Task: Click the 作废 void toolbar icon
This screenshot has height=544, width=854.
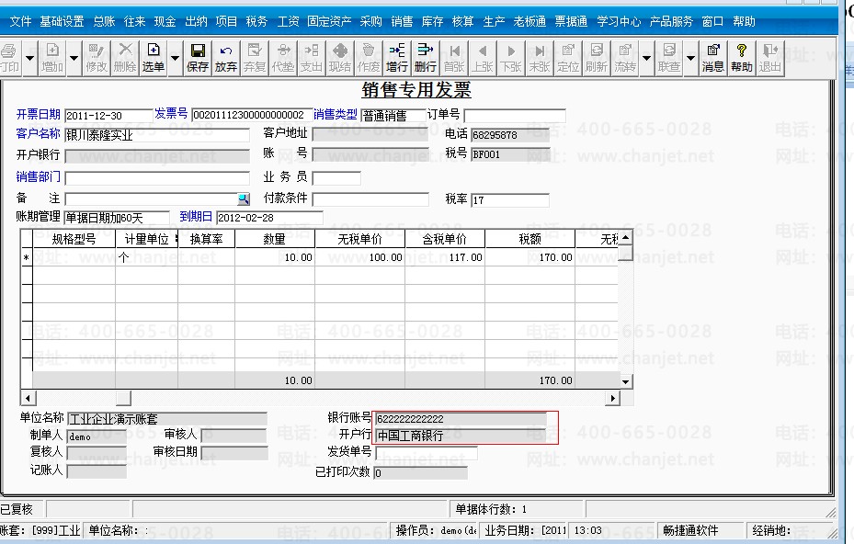Action: click(369, 58)
